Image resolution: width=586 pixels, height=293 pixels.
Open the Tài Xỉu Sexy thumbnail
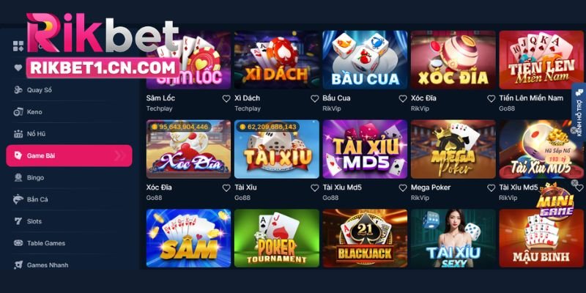(453, 238)
